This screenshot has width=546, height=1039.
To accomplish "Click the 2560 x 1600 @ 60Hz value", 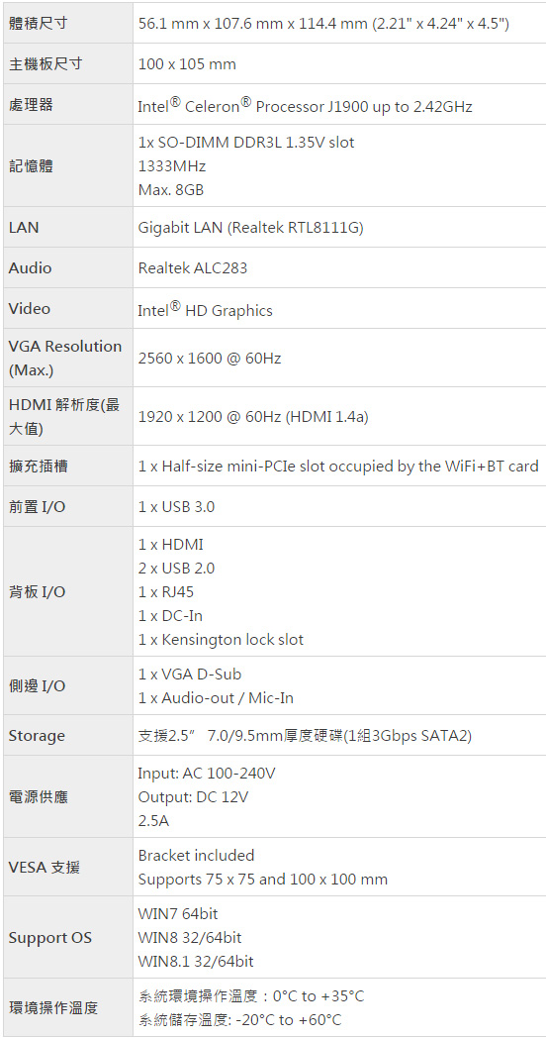I will pos(210,359).
